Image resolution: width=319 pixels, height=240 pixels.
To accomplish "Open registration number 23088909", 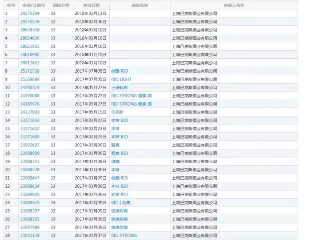I will coord(30,153).
